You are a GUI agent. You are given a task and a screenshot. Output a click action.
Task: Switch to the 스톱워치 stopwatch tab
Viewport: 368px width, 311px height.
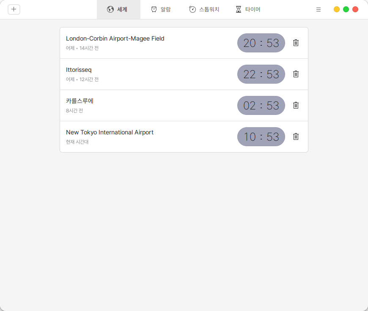coord(204,9)
